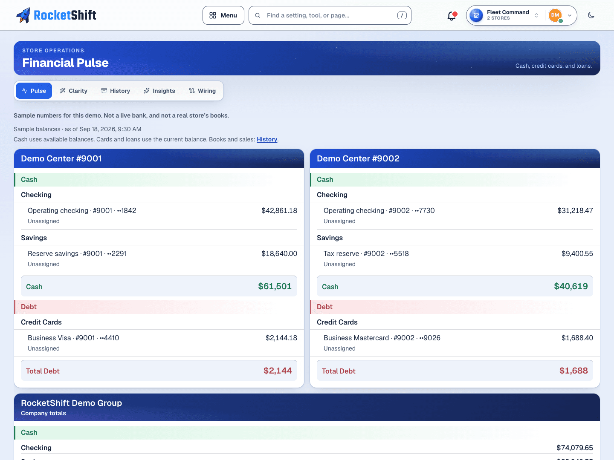Open the Menu button
This screenshot has width=614, height=460.
click(223, 15)
